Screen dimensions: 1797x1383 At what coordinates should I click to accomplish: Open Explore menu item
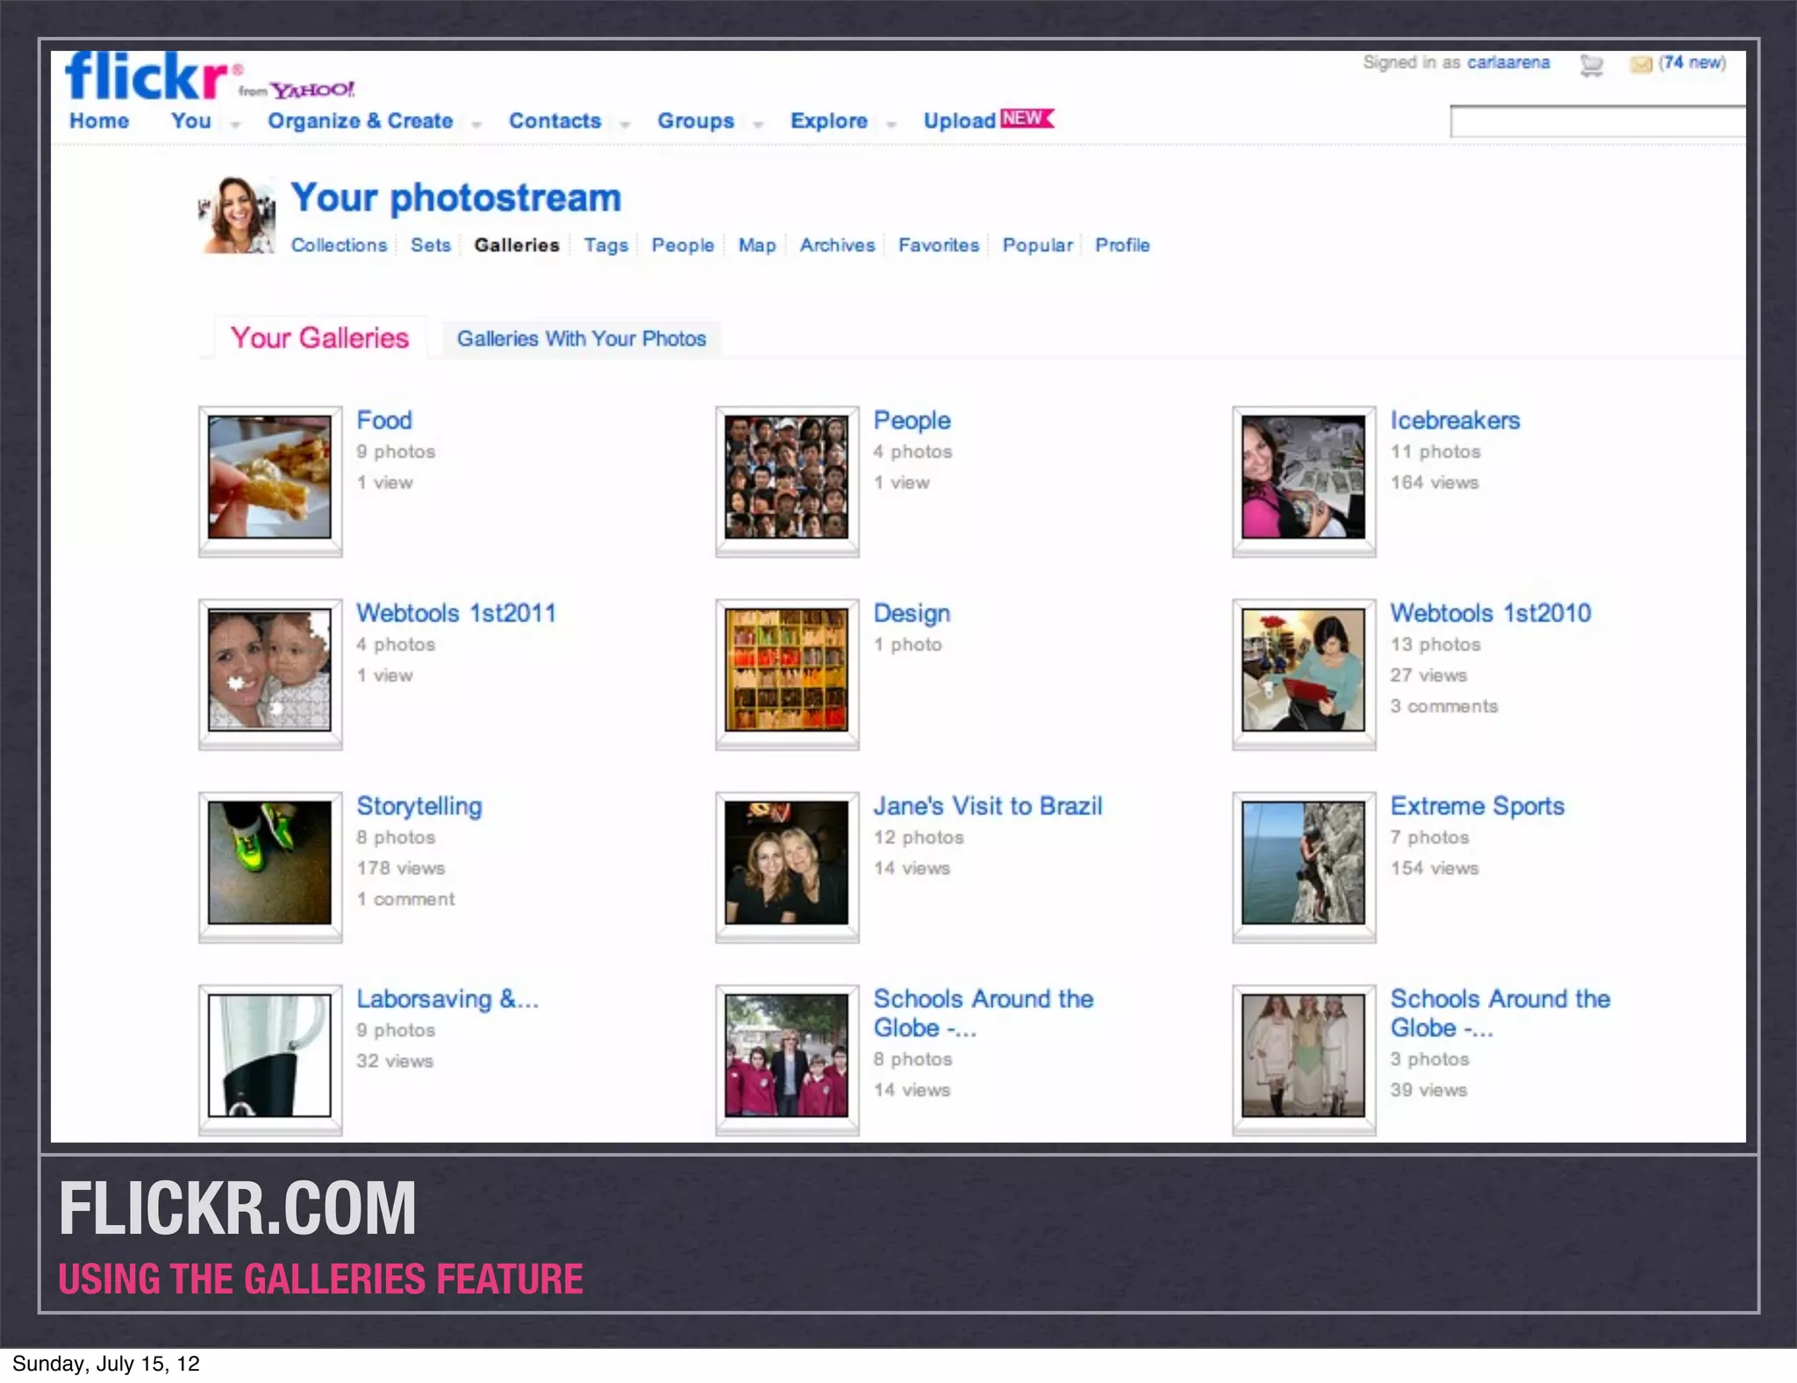[829, 121]
